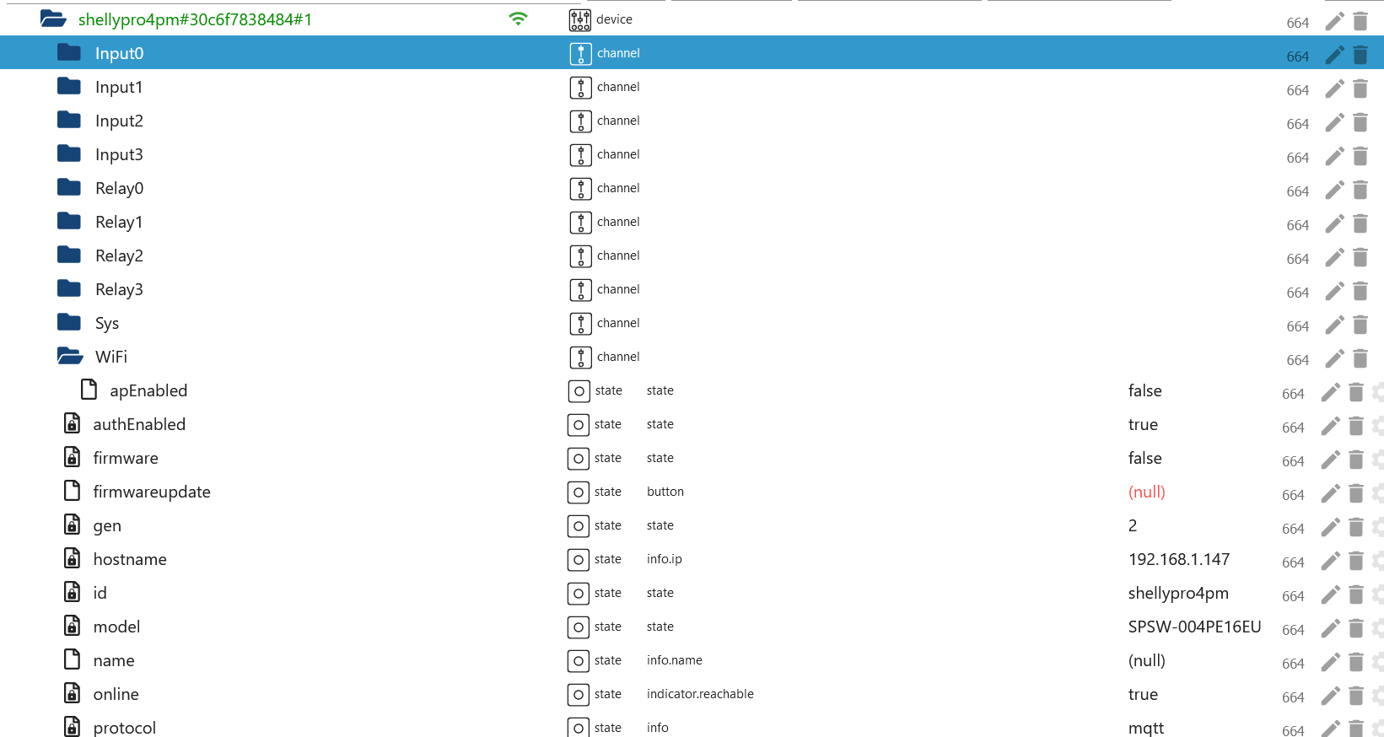
Task: Expand the Relay0 folder
Action: coord(69,187)
